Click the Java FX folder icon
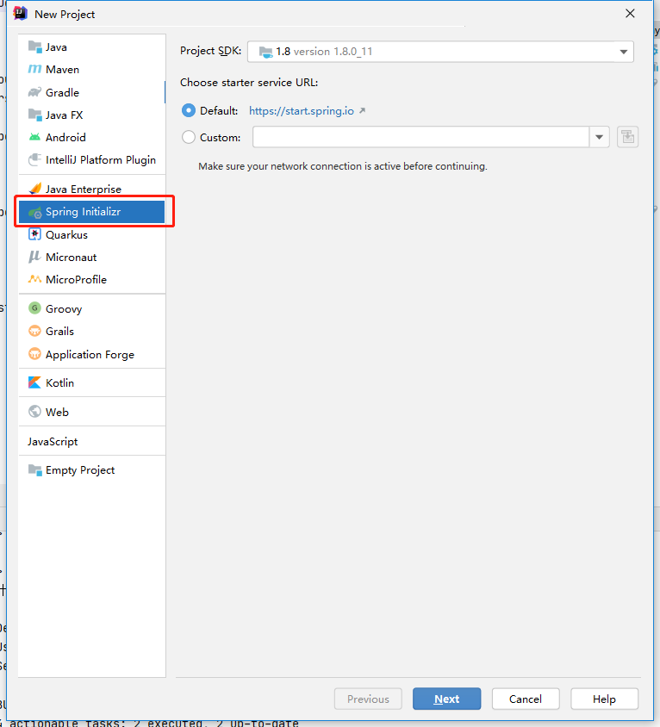The width and height of the screenshot is (660, 727). click(34, 115)
